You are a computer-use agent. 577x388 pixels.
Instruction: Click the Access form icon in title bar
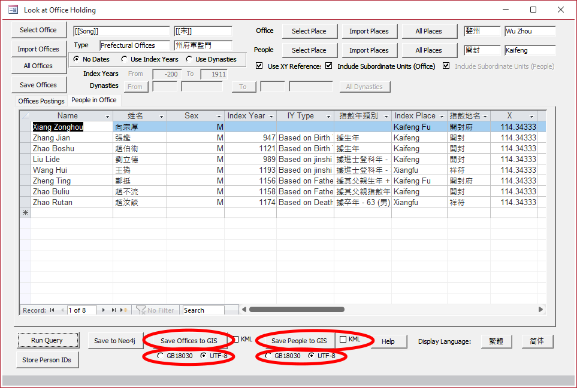coord(13,10)
